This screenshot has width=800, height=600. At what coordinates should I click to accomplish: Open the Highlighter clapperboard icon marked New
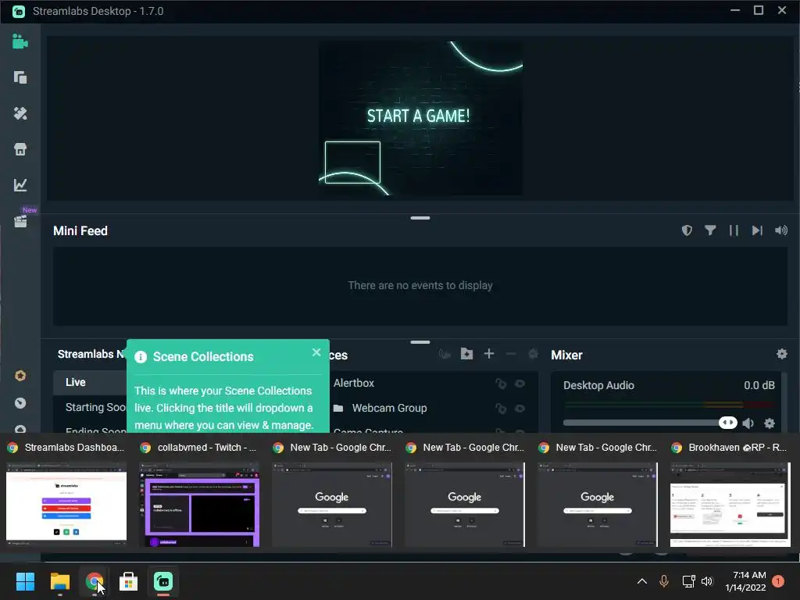pos(20,221)
